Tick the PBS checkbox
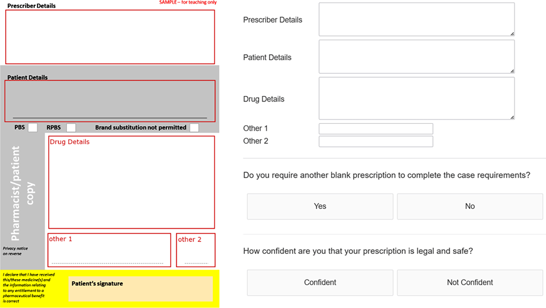Screen dimensions: 546x308 pyautogui.click(x=33, y=127)
